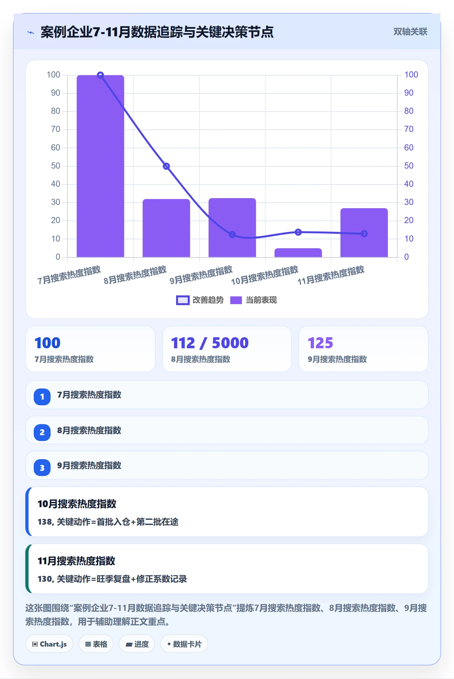
Task: Open list row 8月搜索热度指数
Action: [227, 430]
